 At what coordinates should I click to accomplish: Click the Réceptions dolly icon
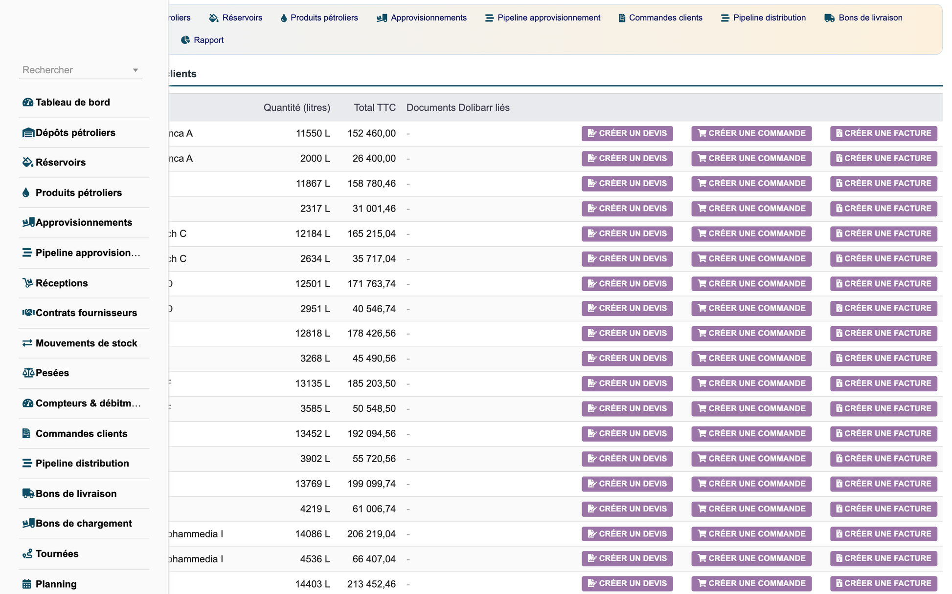(x=28, y=283)
